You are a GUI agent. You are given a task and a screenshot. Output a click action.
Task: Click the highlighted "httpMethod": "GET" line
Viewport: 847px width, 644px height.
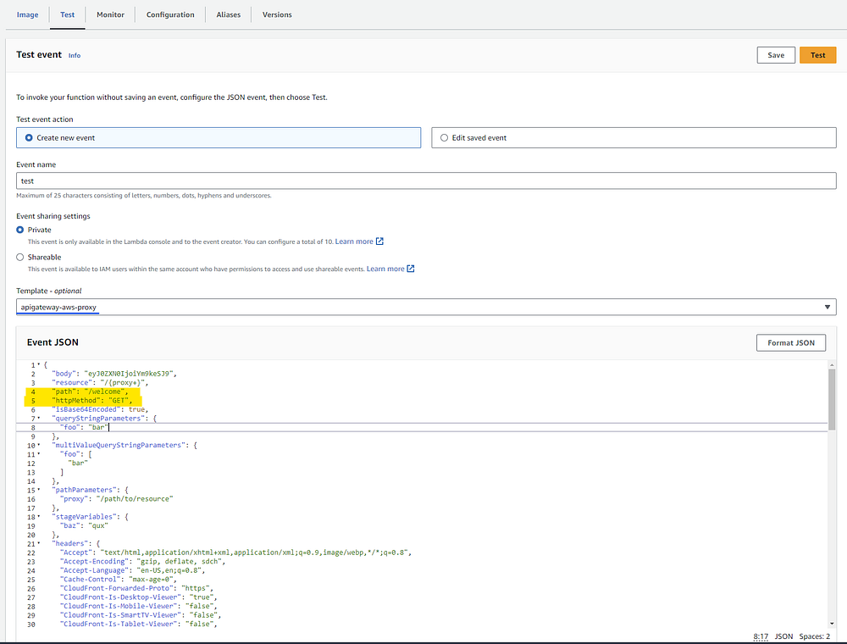(92, 400)
